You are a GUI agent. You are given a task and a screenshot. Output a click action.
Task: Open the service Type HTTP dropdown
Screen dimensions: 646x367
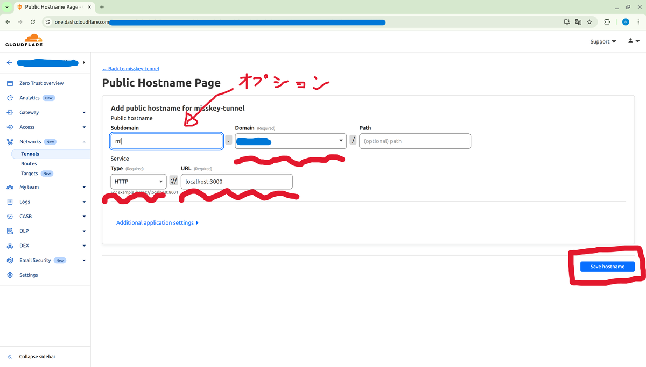138,182
